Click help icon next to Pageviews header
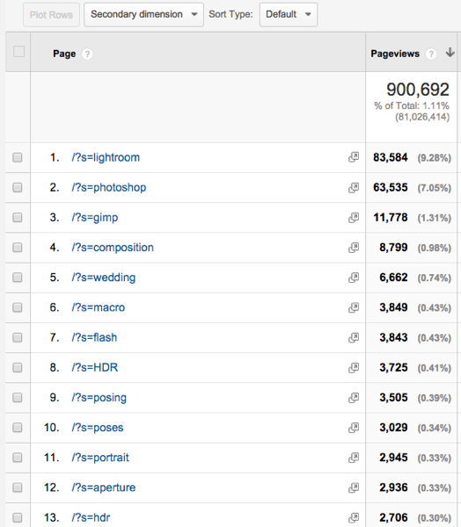Viewport: 461px width, 527px height. pos(431,54)
